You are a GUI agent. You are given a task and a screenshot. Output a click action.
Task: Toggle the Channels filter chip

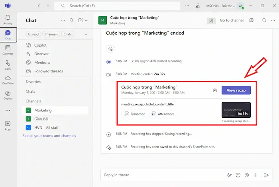coord(51,34)
